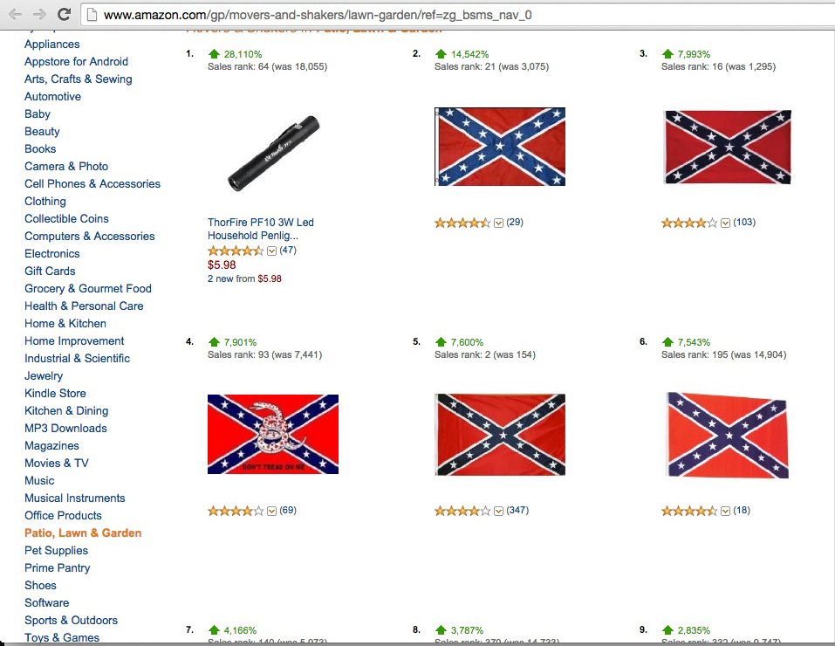Open the Patio, Lawn & Garden category
This screenshot has height=646, width=835.
click(x=83, y=533)
